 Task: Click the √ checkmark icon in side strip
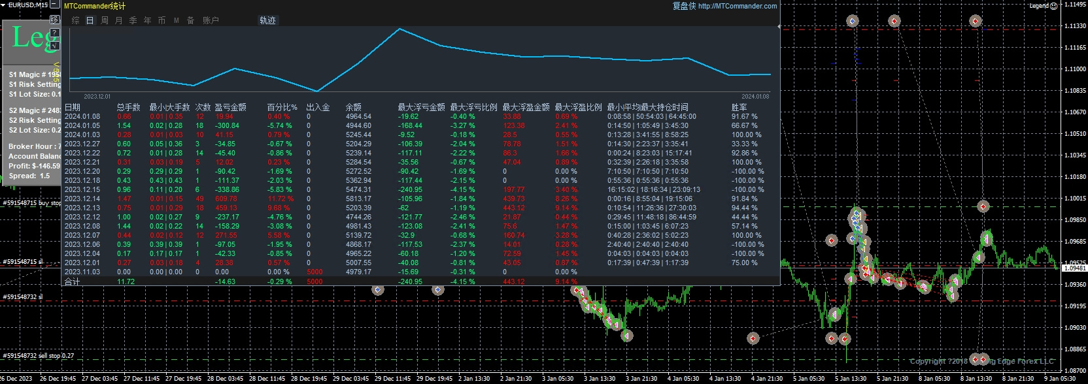coord(55,46)
